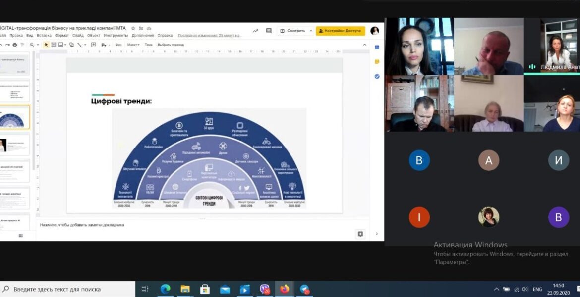580x297 pixels.
Task: Star the presentation title
Action: [x=133, y=28]
